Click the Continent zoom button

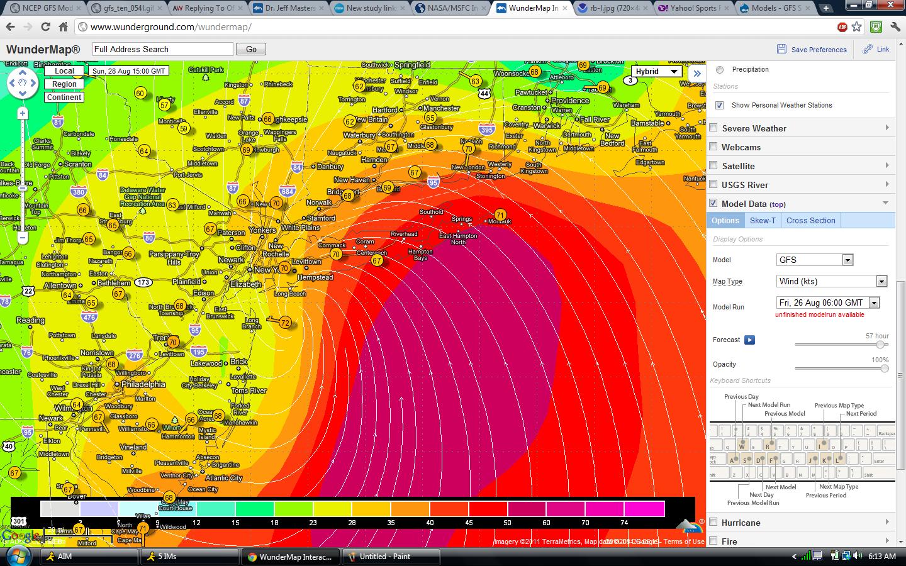[x=64, y=97]
